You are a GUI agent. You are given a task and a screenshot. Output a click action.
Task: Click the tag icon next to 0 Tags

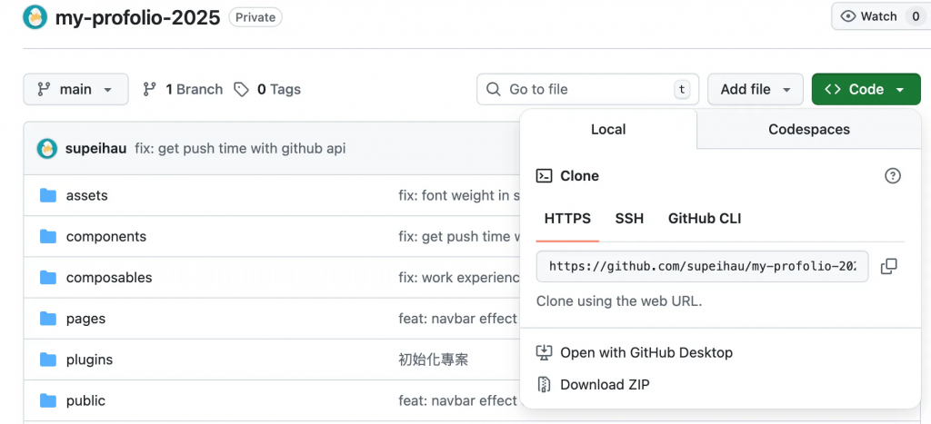click(241, 89)
